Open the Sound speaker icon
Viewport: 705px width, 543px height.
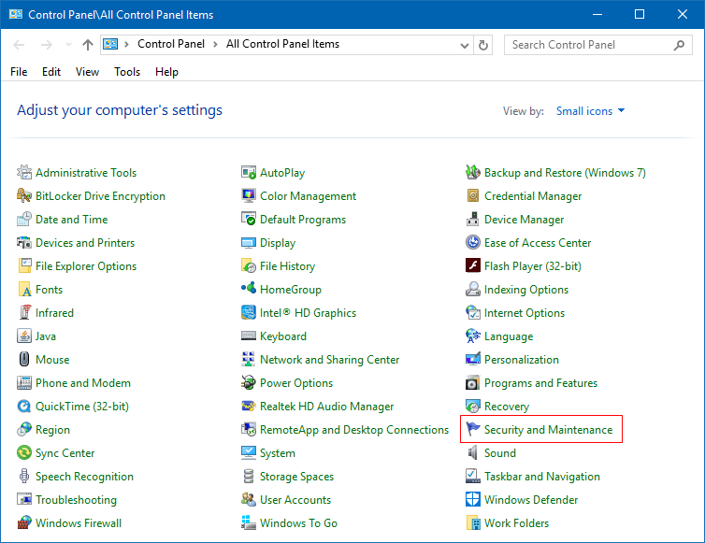473,452
